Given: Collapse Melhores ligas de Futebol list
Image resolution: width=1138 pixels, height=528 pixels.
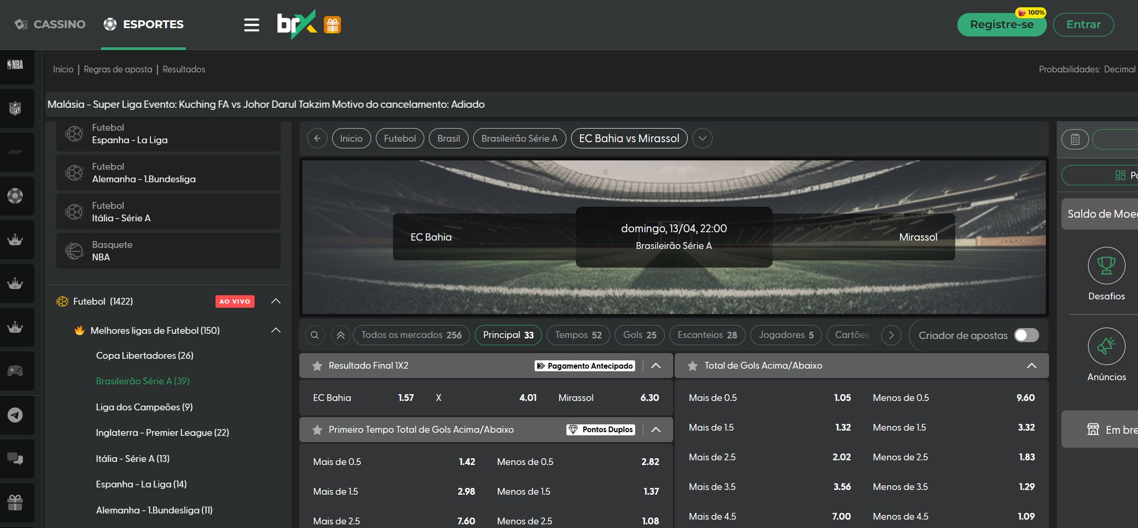Looking at the screenshot, I should [276, 330].
